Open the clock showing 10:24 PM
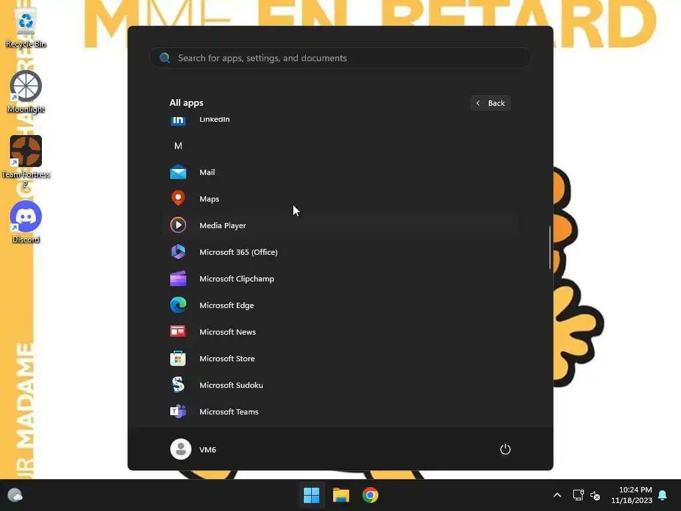Screen dimensions: 681x511 point(632,495)
